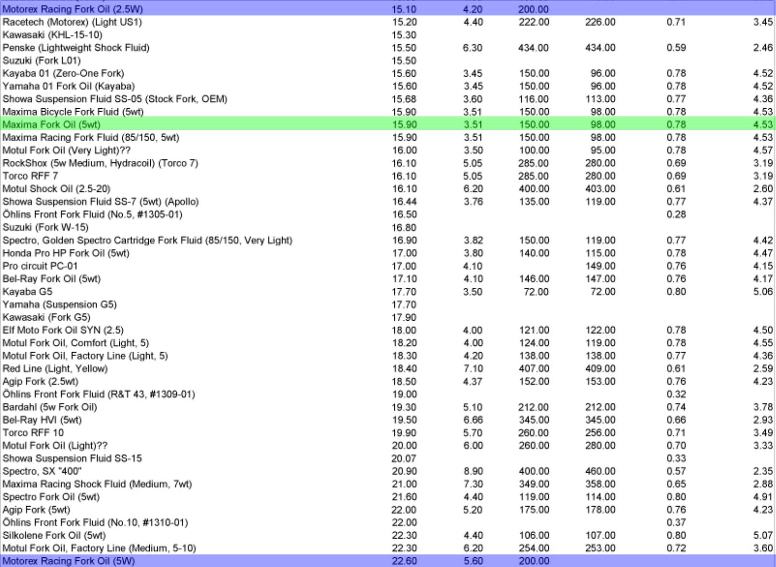This screenshot has width=776, height=567.
Task: Click Racetech (Motorex) (Light US1) cell
Action: point(72,22)
